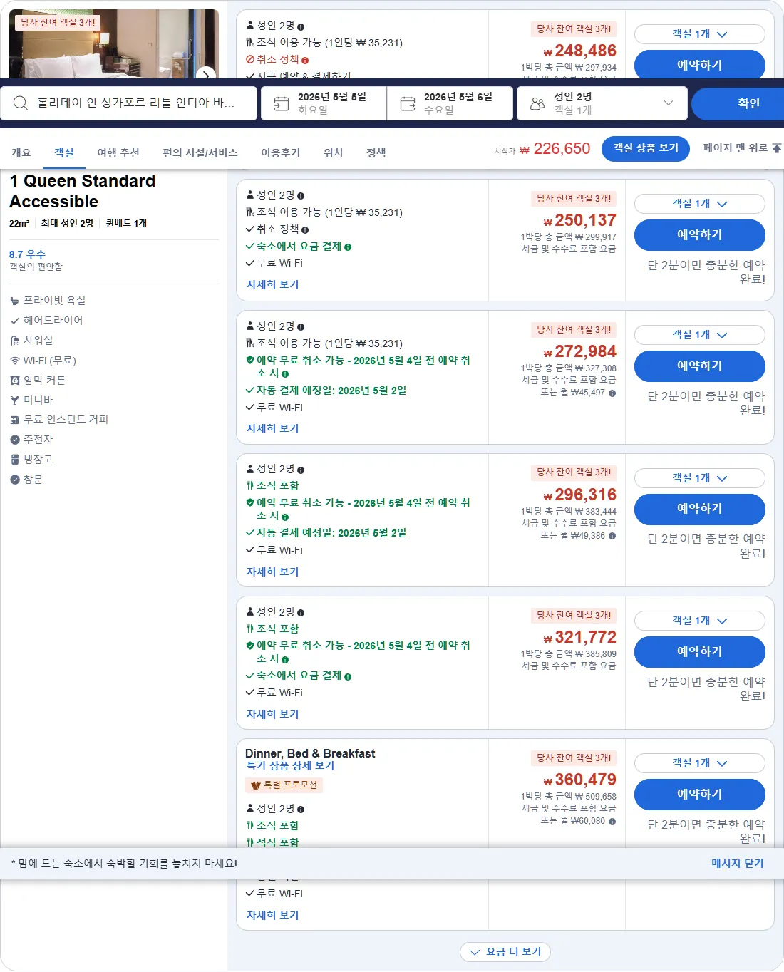
Task: Select the 객실 tab
Action: click(x=64, y=152)
